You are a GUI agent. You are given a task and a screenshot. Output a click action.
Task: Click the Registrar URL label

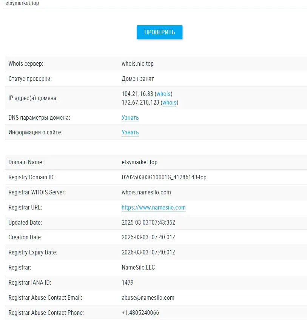pos(25,208)
